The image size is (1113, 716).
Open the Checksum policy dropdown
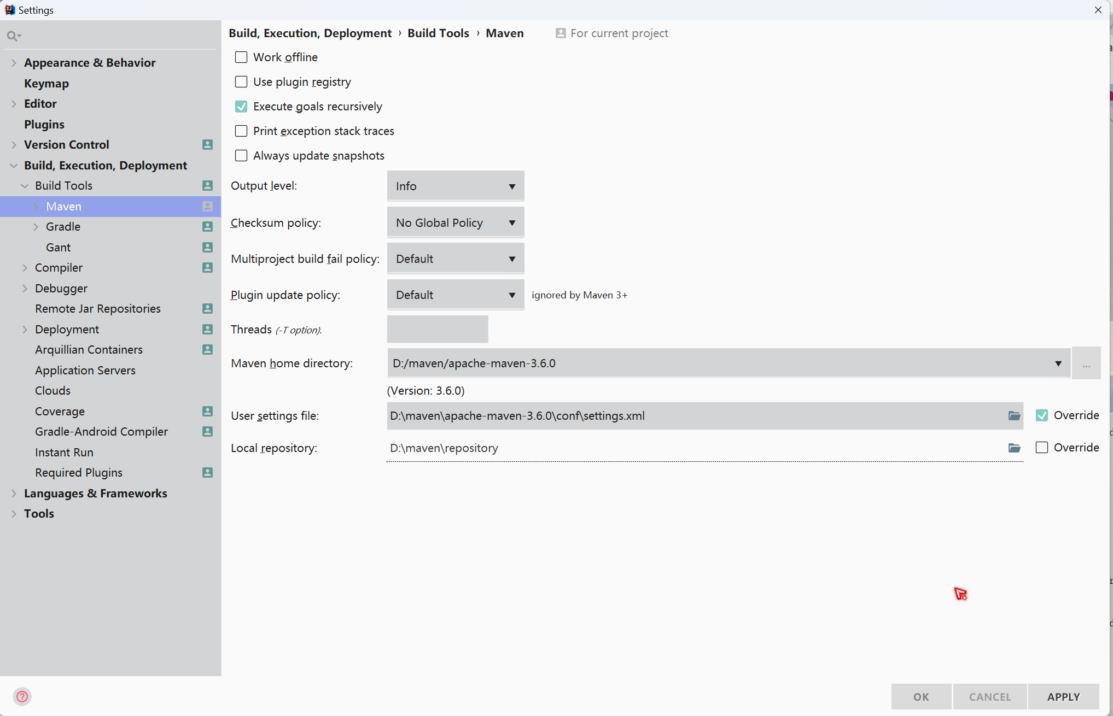[x=455, y=223]
